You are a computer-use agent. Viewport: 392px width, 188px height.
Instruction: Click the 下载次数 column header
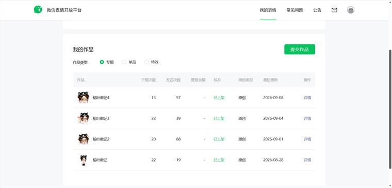(149, 80)
